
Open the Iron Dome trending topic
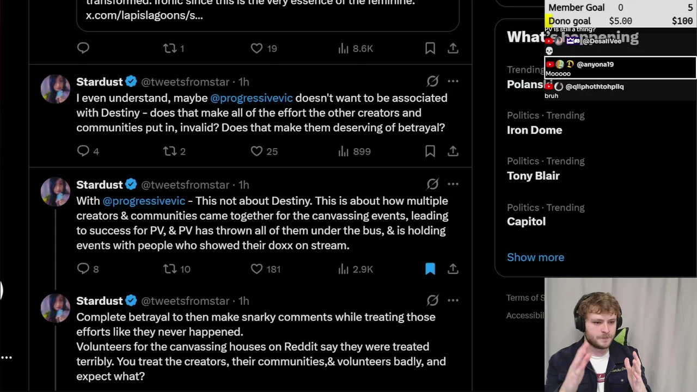point(534,130)
